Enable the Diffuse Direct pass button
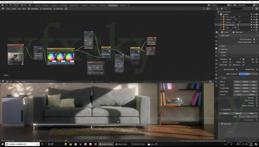 coord(237,82)
